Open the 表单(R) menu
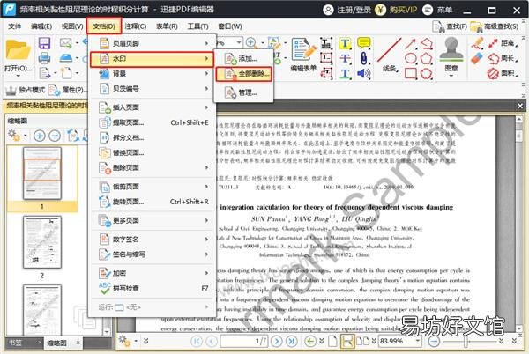This screenshot has height=354, width=529. point(167,26)
